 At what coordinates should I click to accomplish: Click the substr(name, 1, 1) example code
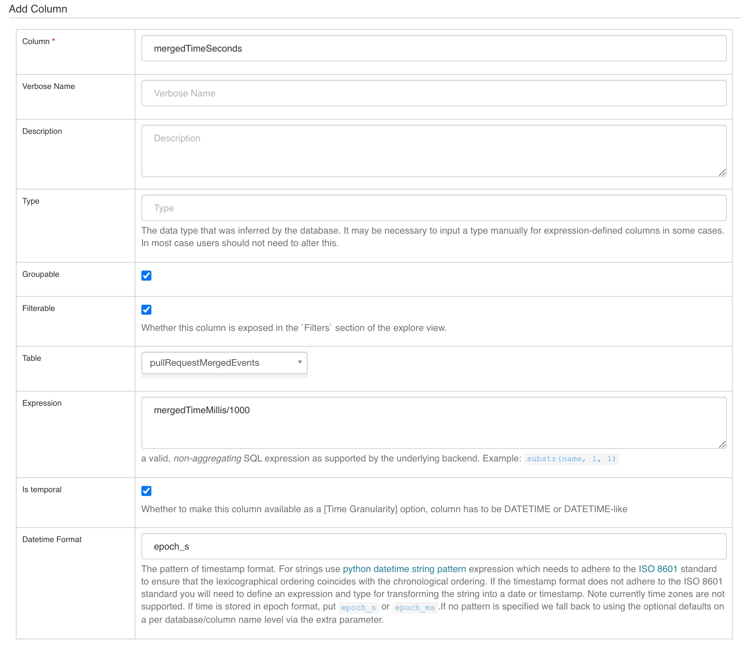click(x=571, y=459)
